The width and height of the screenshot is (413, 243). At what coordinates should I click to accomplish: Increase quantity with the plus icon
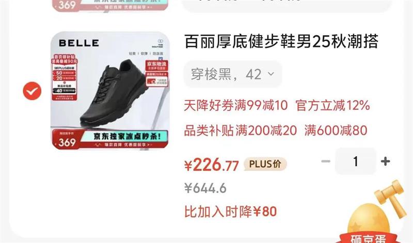tap(385, 161)
